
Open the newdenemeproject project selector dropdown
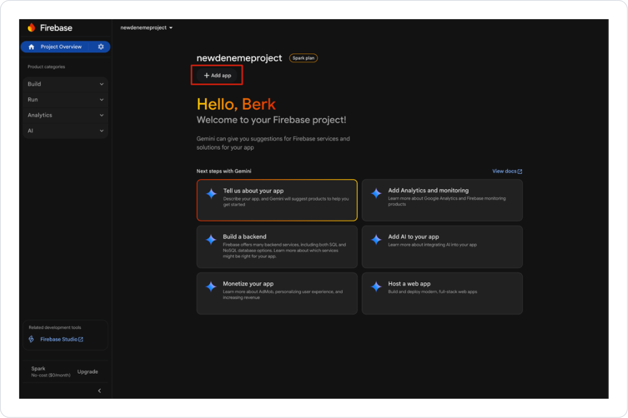[146, 27]
